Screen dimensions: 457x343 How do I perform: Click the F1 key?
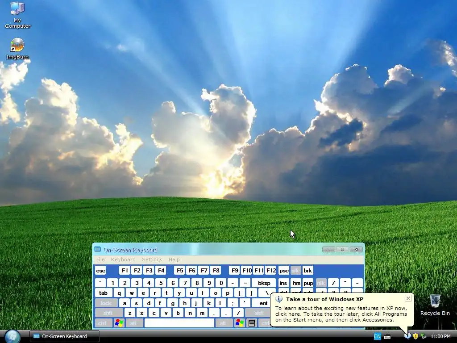coord(125,271)
